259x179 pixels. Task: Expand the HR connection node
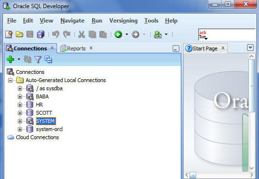(x=20, y=105)
